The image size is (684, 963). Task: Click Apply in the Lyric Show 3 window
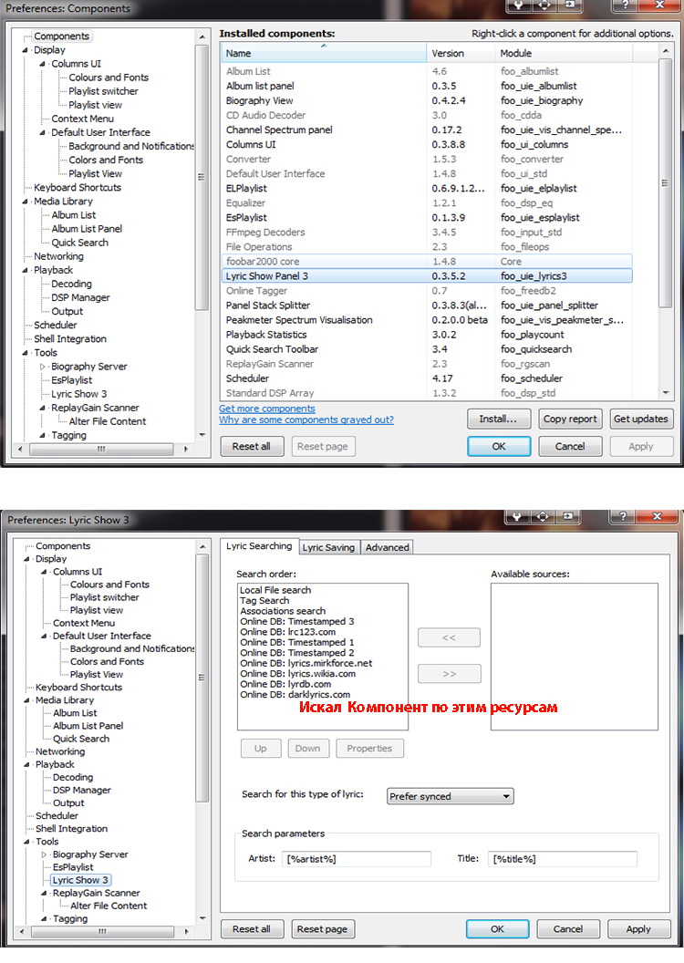click(x=638, y=929)
